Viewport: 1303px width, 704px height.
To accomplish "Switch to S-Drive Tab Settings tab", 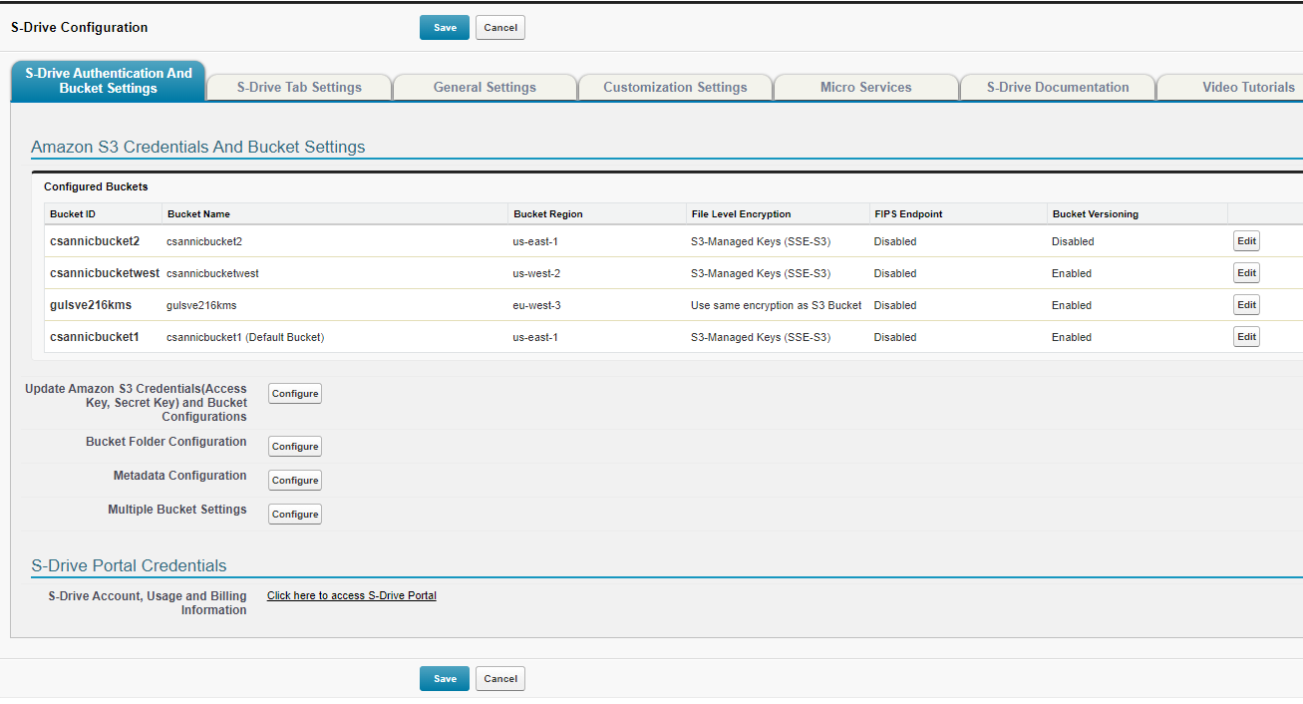I will 299,88.
